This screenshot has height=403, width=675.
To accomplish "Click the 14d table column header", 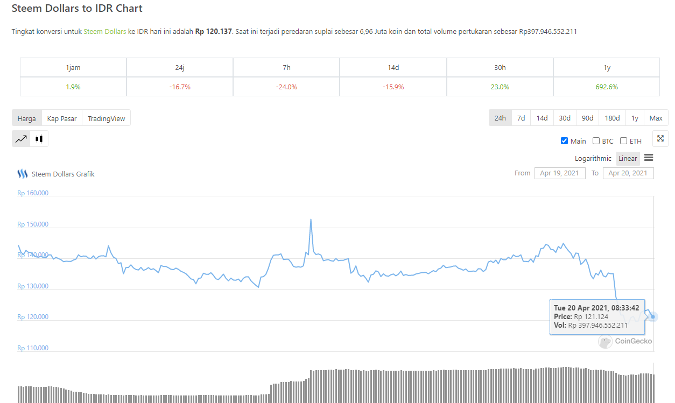I will (393, 68).
